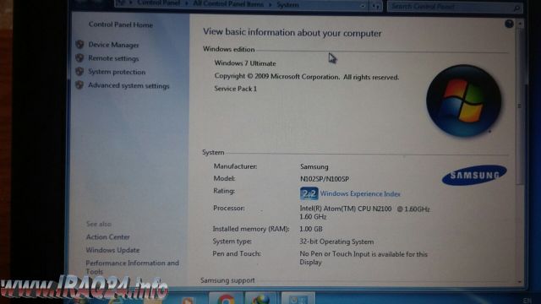
Task: Click the 2.2 rating score badge
Action: (x=309, y=193)
